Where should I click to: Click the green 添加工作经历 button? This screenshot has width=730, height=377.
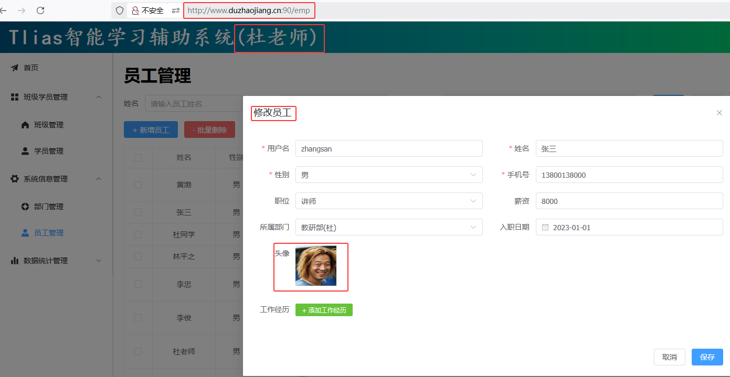(x=324, y=310)
